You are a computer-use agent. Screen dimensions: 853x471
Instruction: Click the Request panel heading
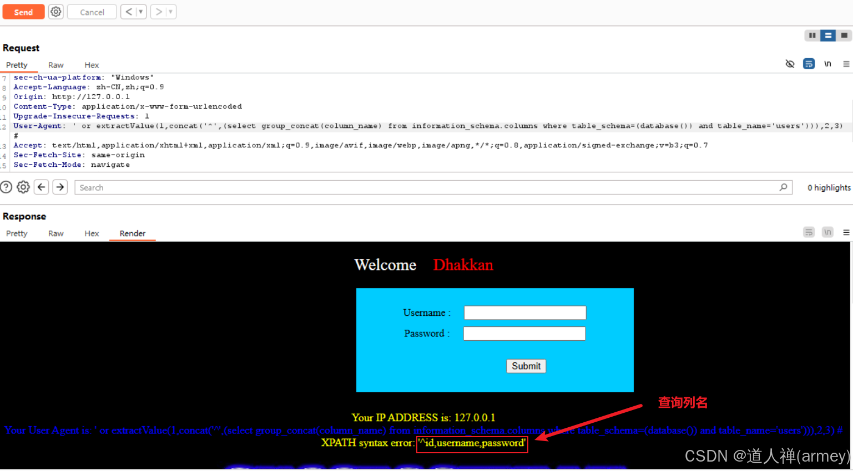click(x=21, y=48)
